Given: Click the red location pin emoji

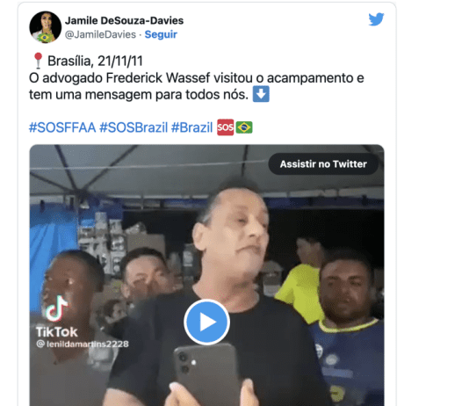Looking at the screenshot, I should (38, 61).
